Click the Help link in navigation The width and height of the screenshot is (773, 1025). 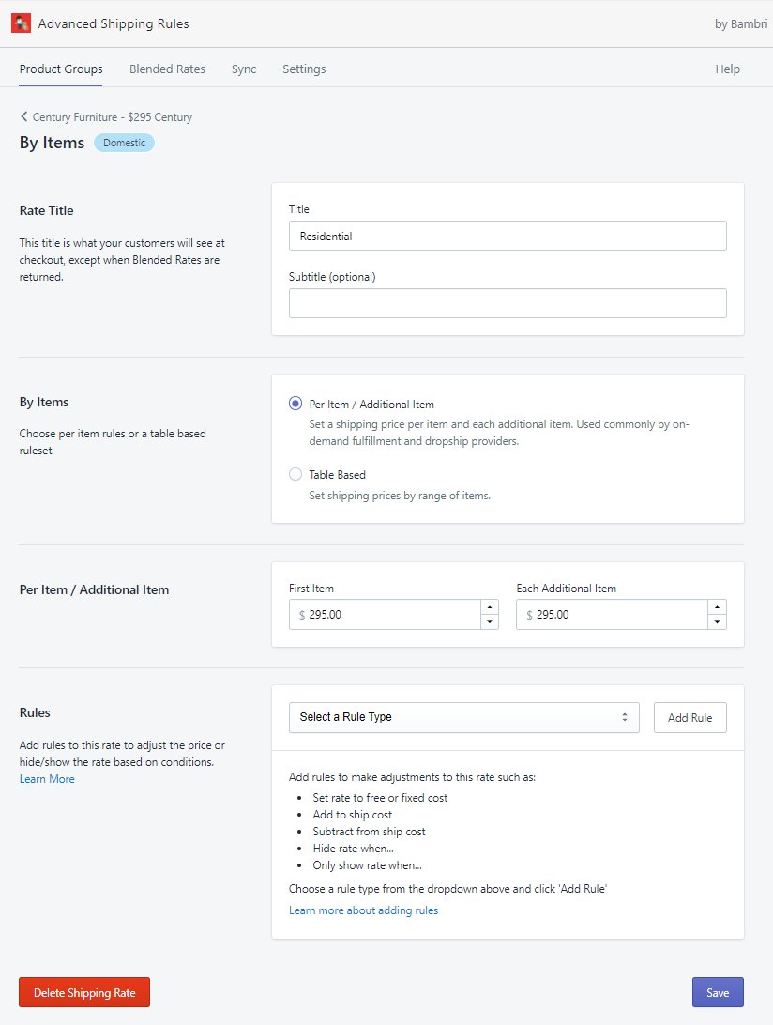pyautogui.click(x=727, y=69)
